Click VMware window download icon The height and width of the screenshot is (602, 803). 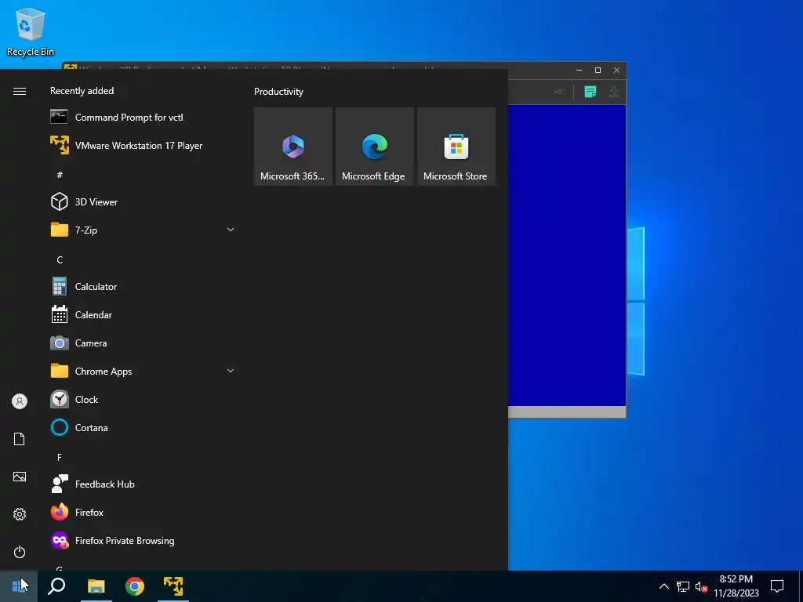pos(613,92)
